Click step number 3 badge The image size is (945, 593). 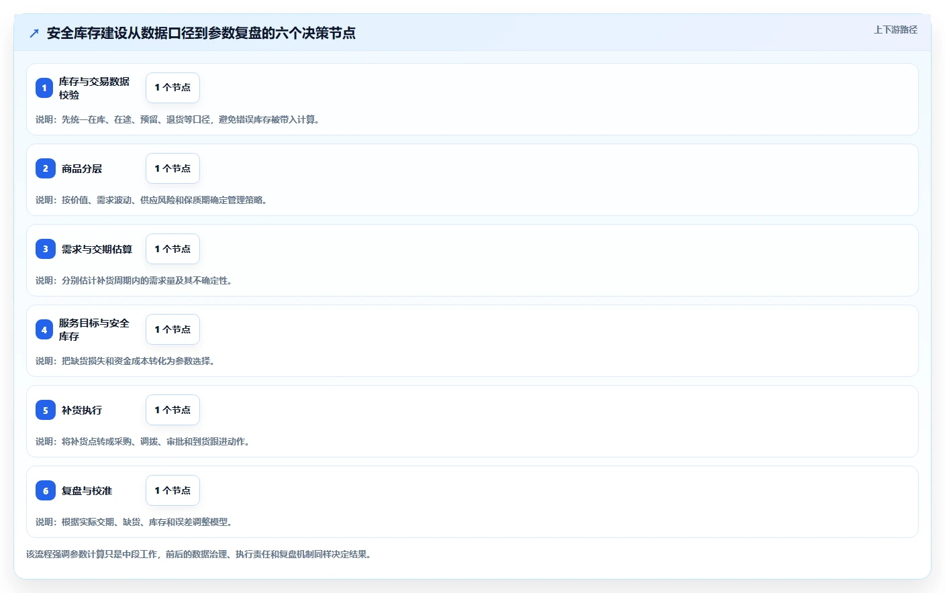click(x=46, y=249)
